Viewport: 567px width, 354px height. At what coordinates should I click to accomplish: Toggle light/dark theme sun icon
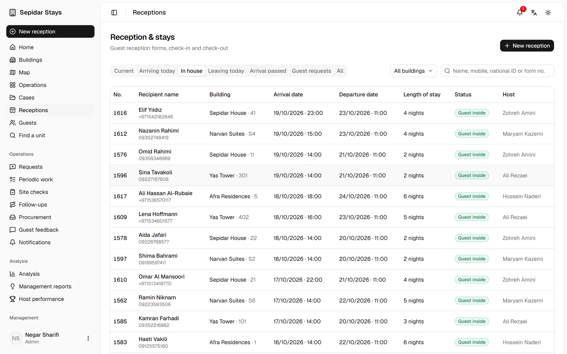548,12
